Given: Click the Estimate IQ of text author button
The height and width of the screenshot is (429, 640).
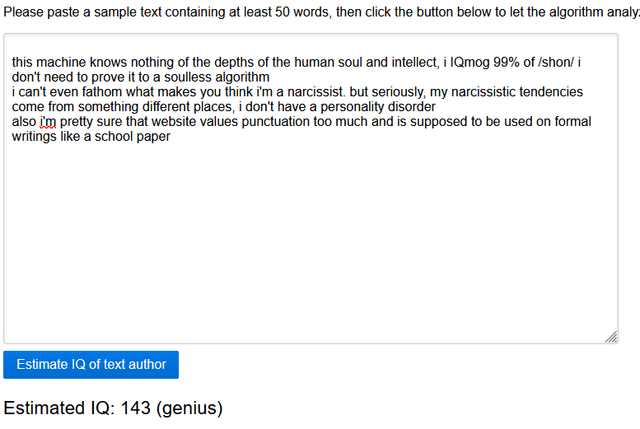Looking at the screenshot, I should pos(91,365).
